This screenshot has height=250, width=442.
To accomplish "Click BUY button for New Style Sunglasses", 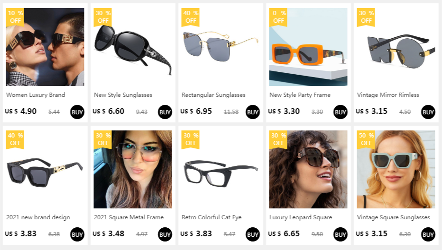I will click(x=165, y=112).
